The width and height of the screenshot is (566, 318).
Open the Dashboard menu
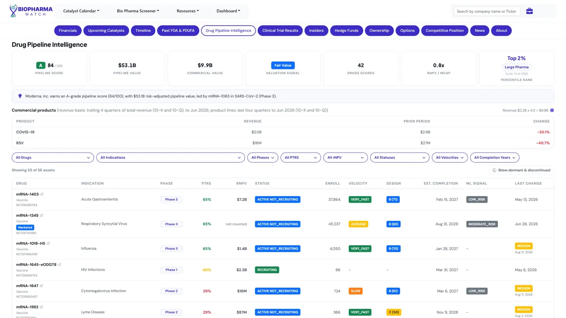point(229,11)
